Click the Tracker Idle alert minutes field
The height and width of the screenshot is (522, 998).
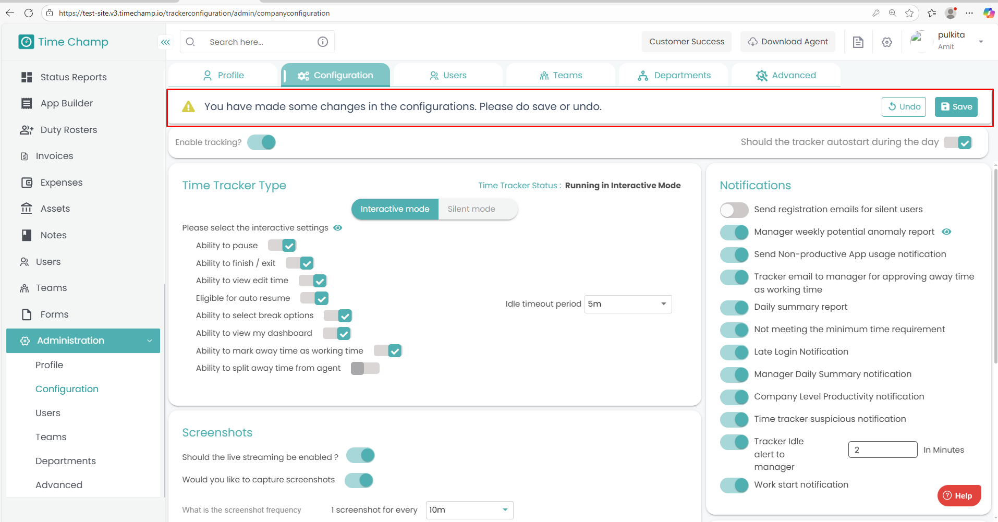click(882, 450)
